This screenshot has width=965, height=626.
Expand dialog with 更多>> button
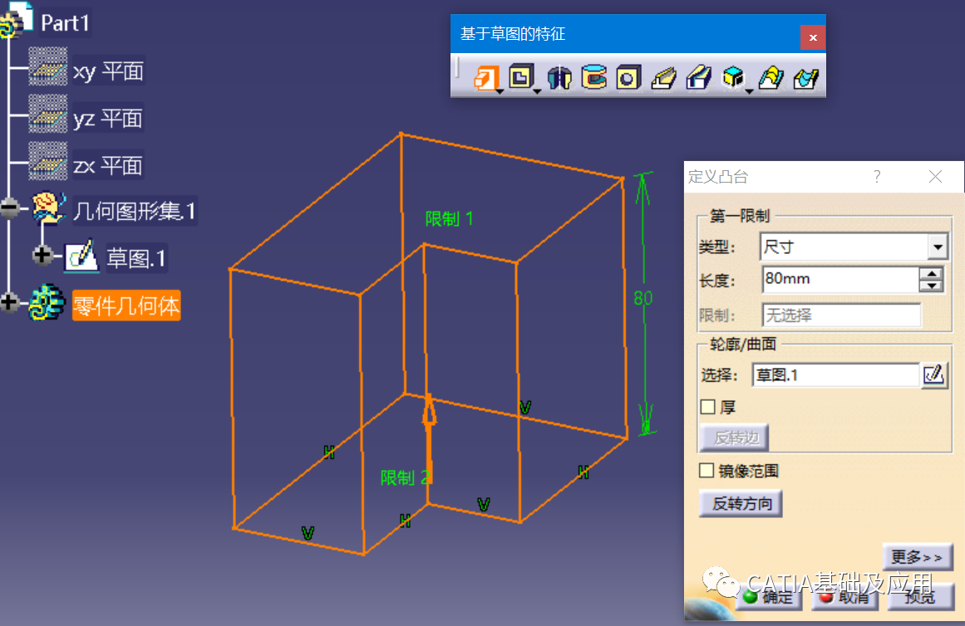[x=918, y=557]
